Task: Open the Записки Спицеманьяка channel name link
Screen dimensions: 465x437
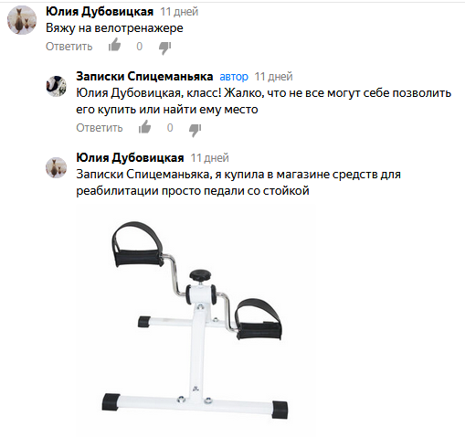Action: [x=144, y=76]
